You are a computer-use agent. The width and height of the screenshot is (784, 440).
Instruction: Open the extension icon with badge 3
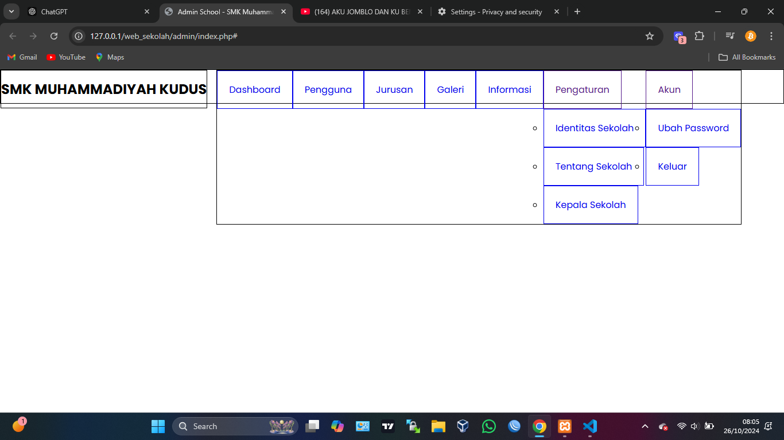(x=680, y=37)
